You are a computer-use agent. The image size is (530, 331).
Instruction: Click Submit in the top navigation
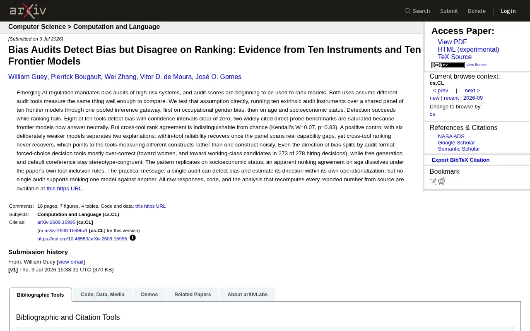449,11
